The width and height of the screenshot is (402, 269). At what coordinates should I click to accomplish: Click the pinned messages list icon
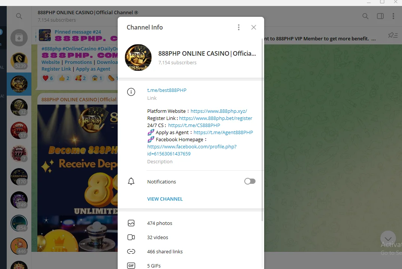pos(393,35)
